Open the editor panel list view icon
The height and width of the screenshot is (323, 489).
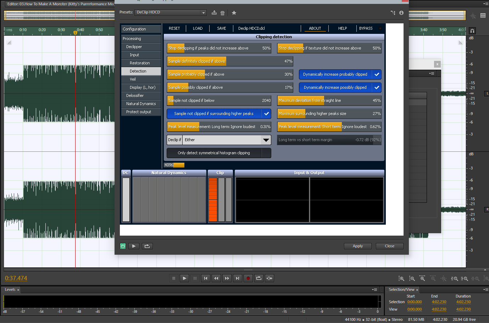(483, 16)
